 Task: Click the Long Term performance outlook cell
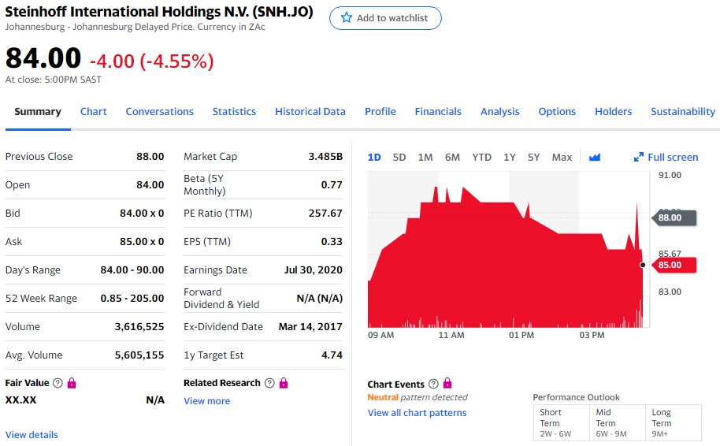(x=674, y=422)
